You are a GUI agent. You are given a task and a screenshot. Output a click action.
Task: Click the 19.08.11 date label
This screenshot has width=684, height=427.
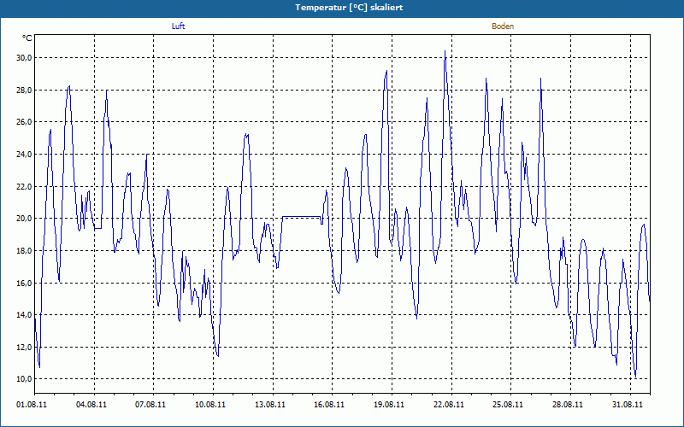(389, 405)
